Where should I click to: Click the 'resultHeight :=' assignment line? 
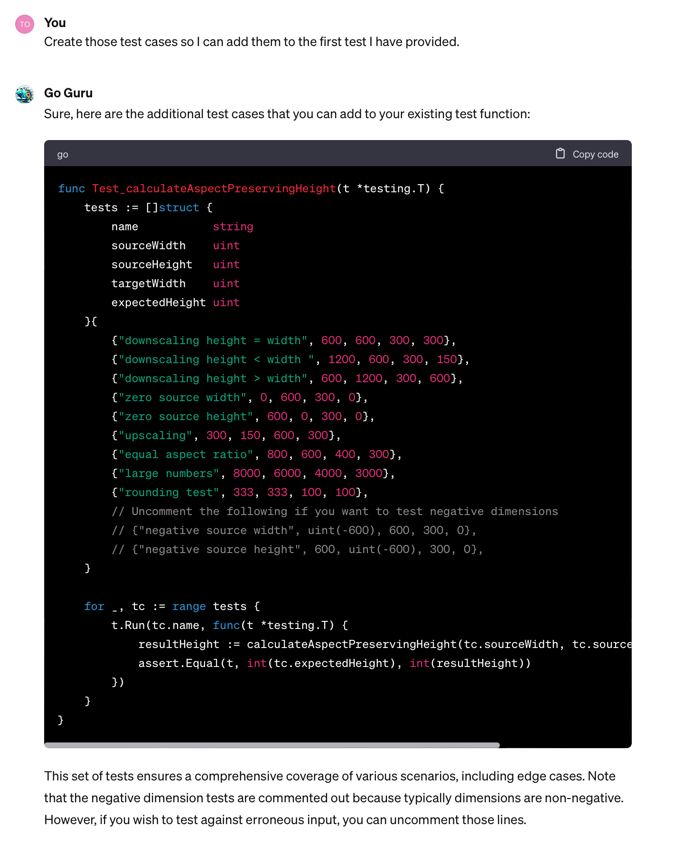(385, 644)
